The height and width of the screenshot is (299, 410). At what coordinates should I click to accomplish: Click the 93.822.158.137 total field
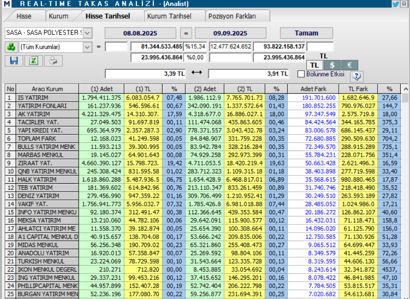279,47
